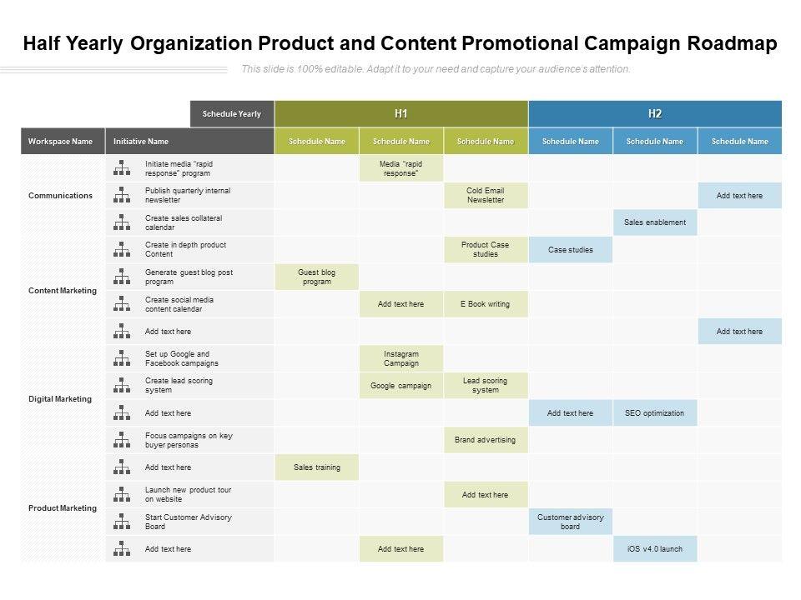Click the icon next to Create social media content calendar
This screenshot has width=801, height=600.
[123, 304]
